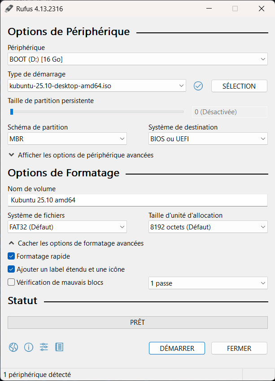This screenshot has height=381, width=275.
Task: Click the Rufus USB drive title icon
Action: (9, 9)
